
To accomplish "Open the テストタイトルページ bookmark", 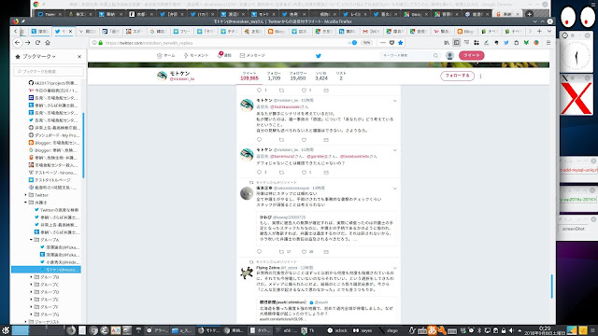I will coord(50,180).
